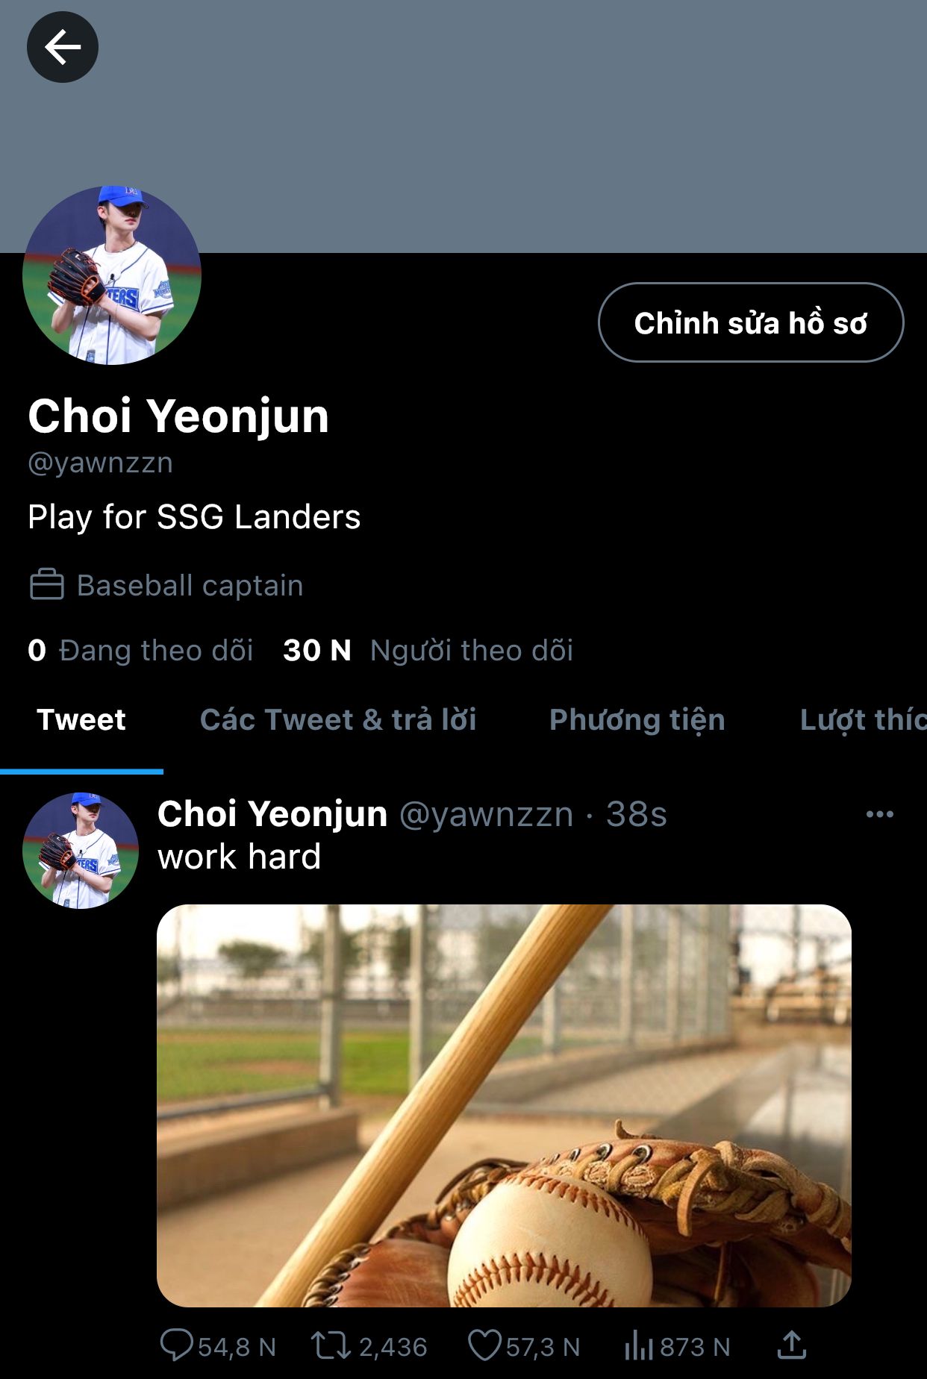Image resolution: width=927 pixels, height=1379 pixels.
Task: Click @yawnzzn handle in tweet header
Action: (487, 814)
